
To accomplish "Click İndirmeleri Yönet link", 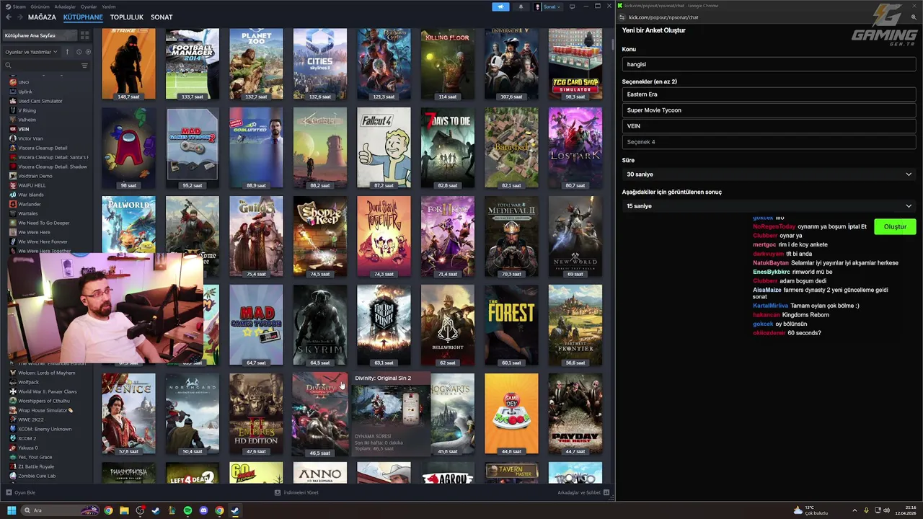I will (301, 492).
